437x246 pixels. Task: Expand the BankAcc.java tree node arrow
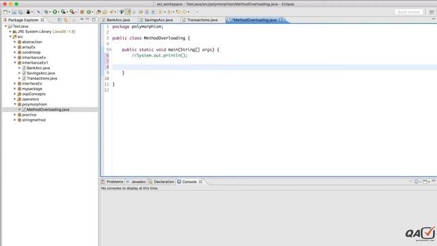click(x=20, y=68)
